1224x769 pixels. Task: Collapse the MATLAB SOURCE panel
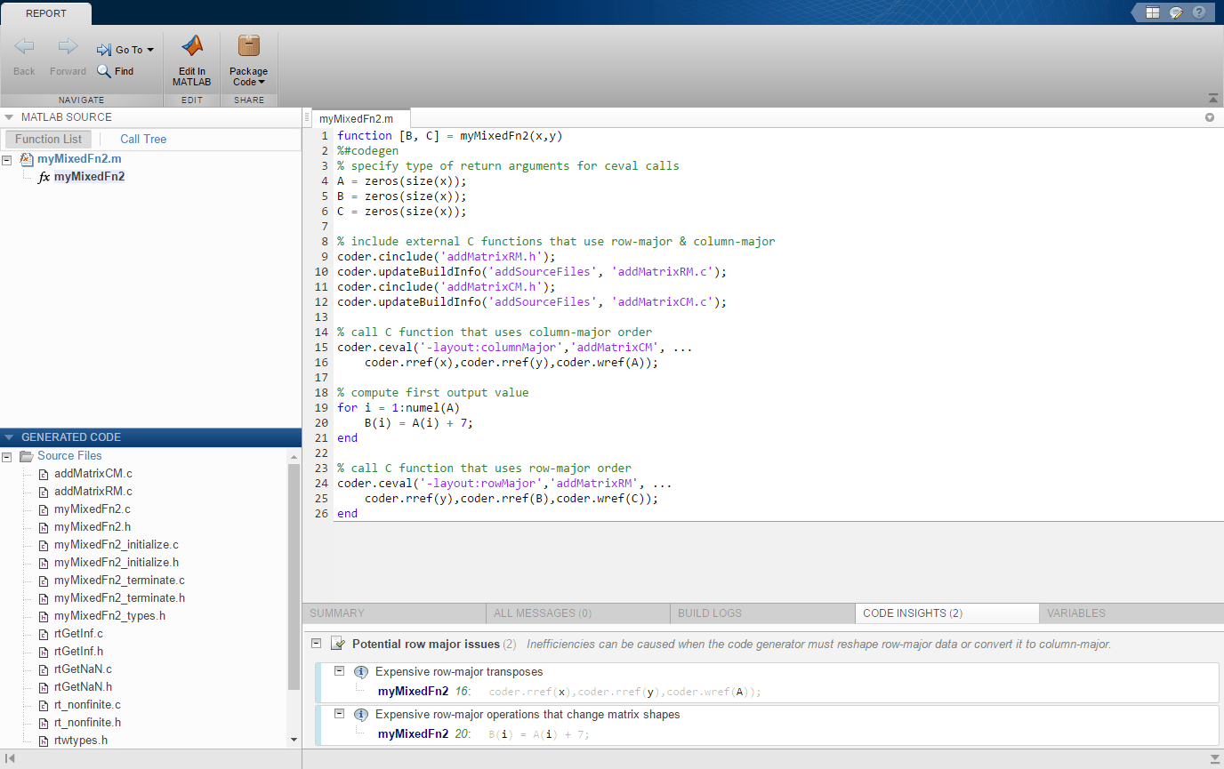(x=10, y=117)
